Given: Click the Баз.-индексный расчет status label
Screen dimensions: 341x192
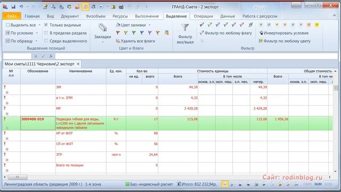Looking at the screenshot, I should point(151,184).
